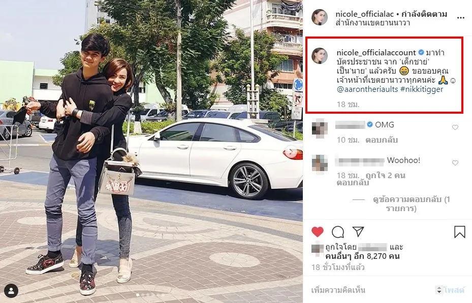Open the comment speech bubble icon
Viewport: 472px width, 303px height.
pos(338,232)
